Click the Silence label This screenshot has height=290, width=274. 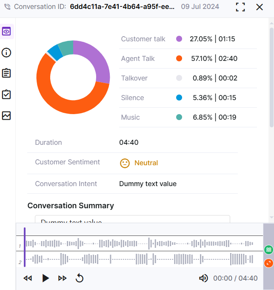[x=132, y=98]
